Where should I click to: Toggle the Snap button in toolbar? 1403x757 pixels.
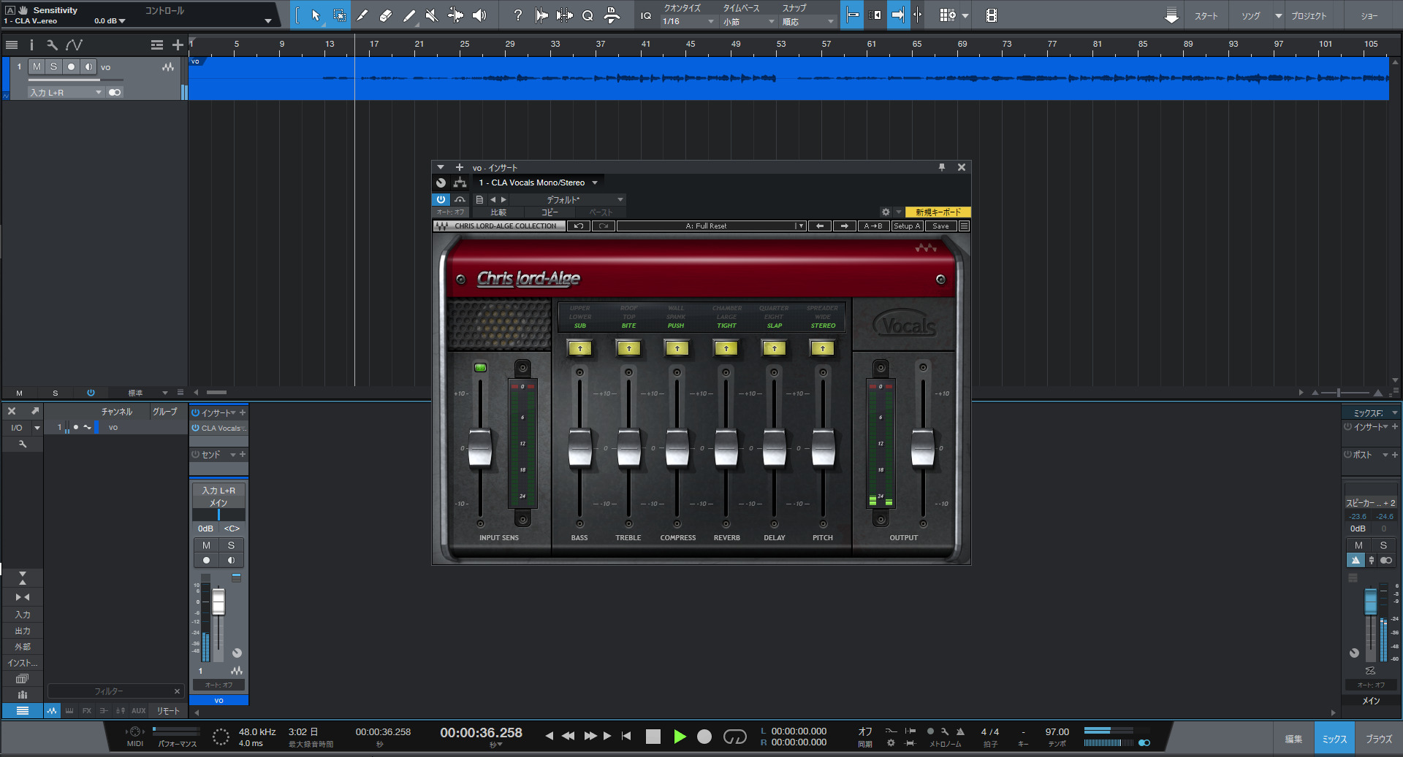[x=852, y=15]
